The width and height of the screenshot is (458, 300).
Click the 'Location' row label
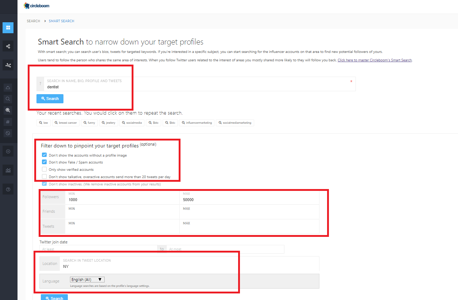(x=50, y=264)
